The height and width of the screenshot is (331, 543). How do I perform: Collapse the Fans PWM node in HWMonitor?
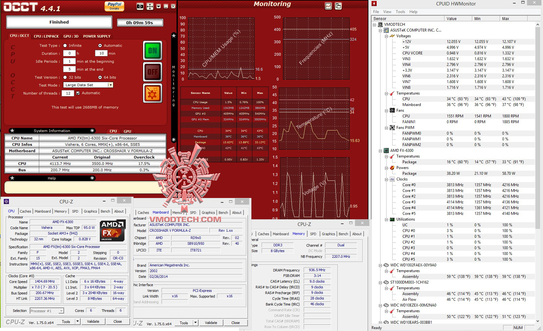coord(386,128)
